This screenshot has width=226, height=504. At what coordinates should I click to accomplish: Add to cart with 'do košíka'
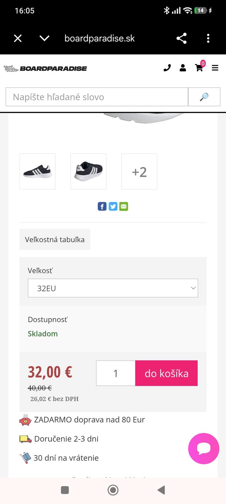click(x=166, y=373)
